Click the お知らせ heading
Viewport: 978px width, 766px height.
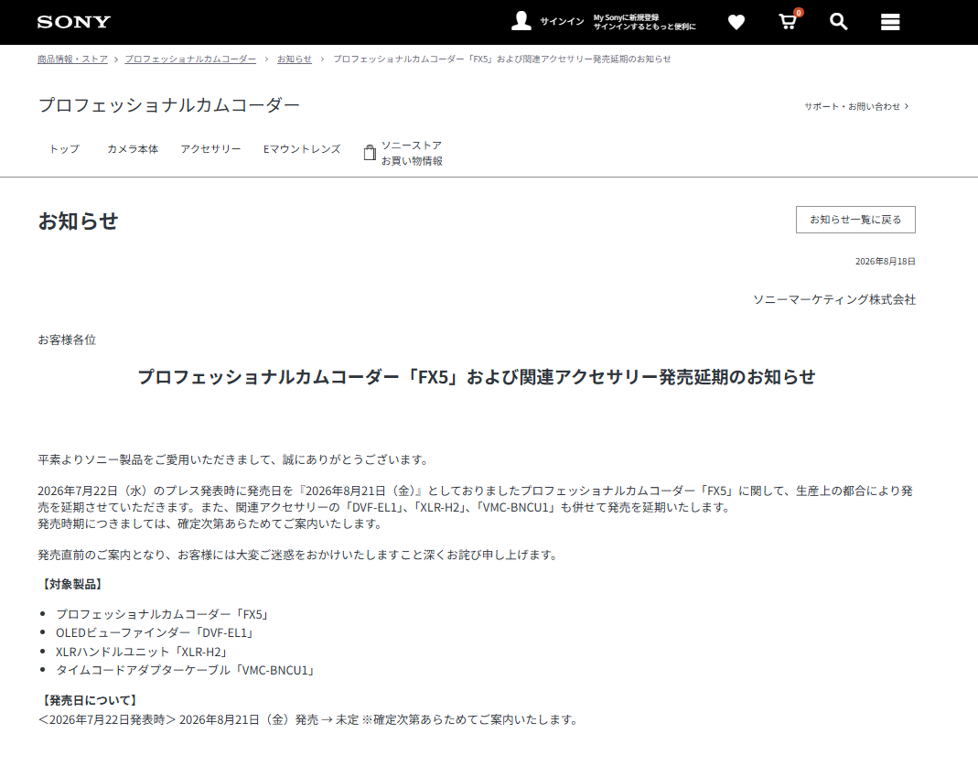pyautogui.click(x=78, y=221)
